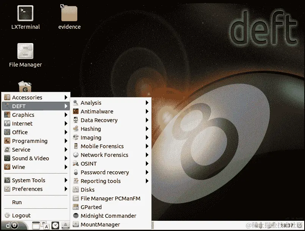Open Disks via its drive icon
The width and height of the screenshot is (305, 231).
76,190
